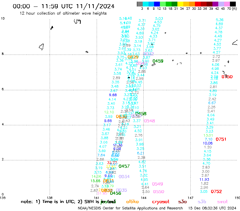Viewport: 240px width, 211px height.
Task: Click the longitude axis label 147
Action: (191, 198)
